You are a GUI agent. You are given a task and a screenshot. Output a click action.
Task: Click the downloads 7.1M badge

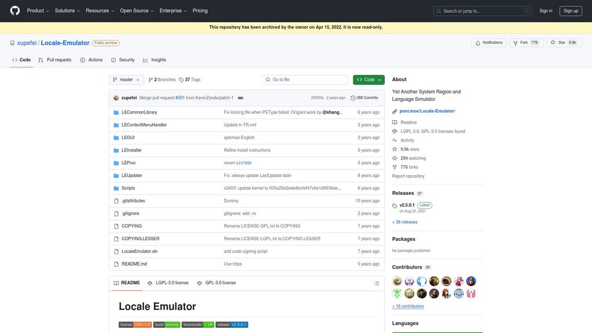pyautogui.click(x=198, y=325)
